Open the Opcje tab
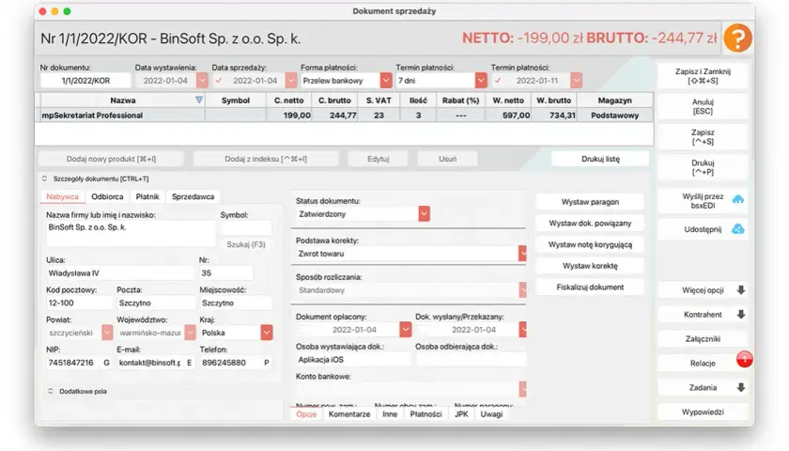 click(x=306, y=414)
